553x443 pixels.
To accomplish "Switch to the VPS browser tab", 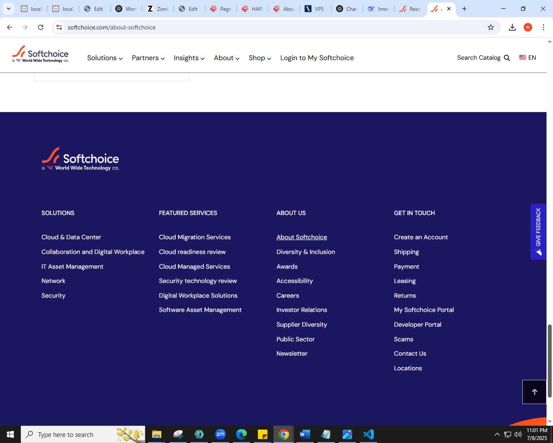I will 315,9.
